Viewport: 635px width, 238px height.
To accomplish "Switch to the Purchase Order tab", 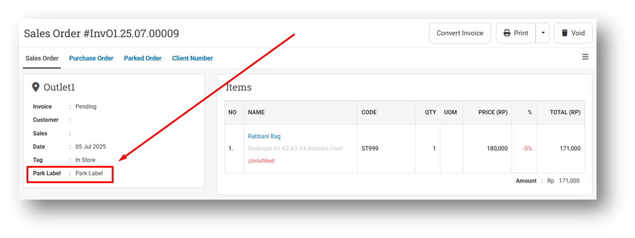I will pos(91,58).
